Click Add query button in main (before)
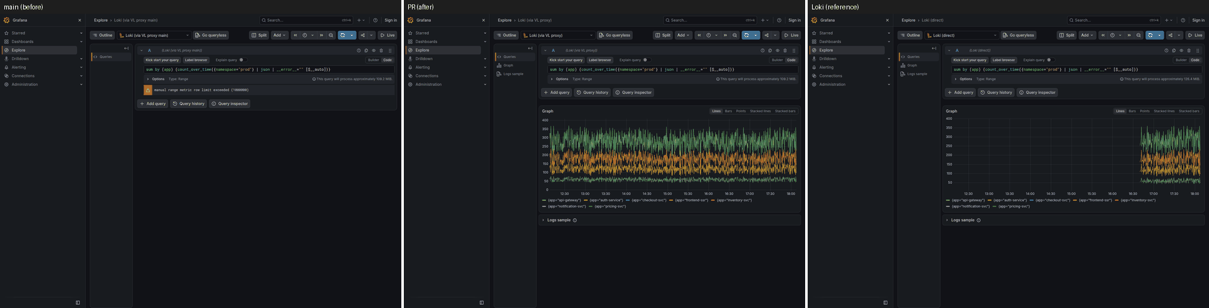 pyautogui.click(x=152, y=104)
